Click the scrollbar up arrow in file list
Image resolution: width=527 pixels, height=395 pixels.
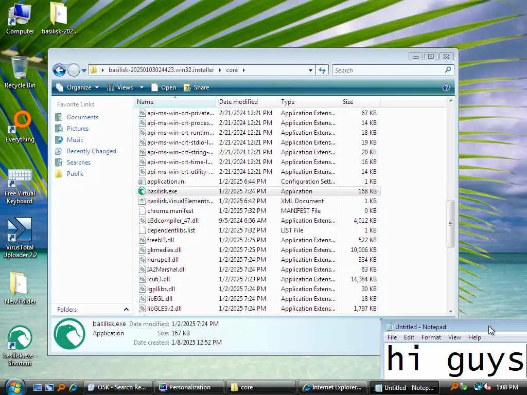[x=450, y=100]
